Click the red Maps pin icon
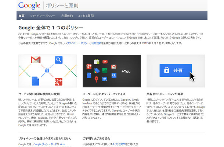Viewport: 224px width, 147px height. pyautogui.click(x=97, y=79)
